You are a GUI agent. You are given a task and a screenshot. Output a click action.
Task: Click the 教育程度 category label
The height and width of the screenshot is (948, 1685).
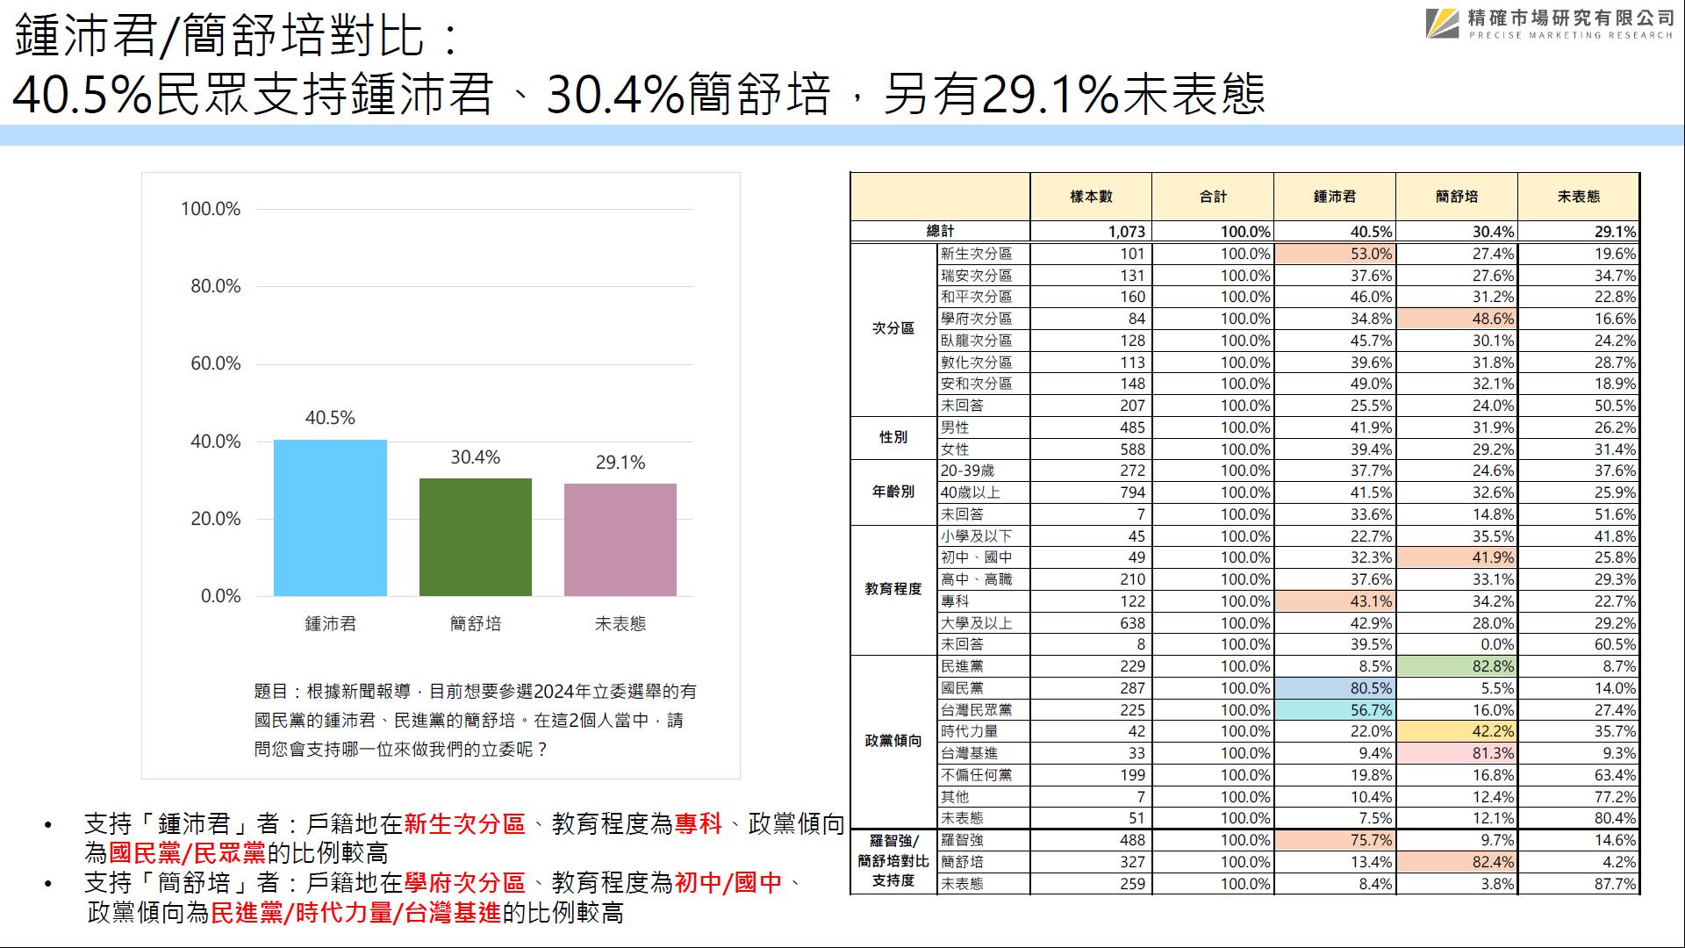point(893,589)
